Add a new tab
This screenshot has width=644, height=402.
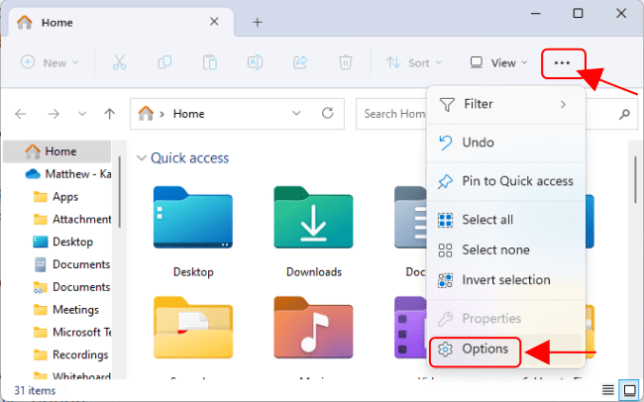(x=258, y=22)
